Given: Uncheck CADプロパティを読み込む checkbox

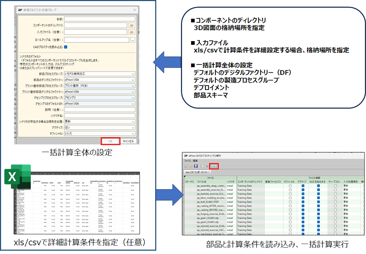Looking at the screenshot, I should point(66,47).
